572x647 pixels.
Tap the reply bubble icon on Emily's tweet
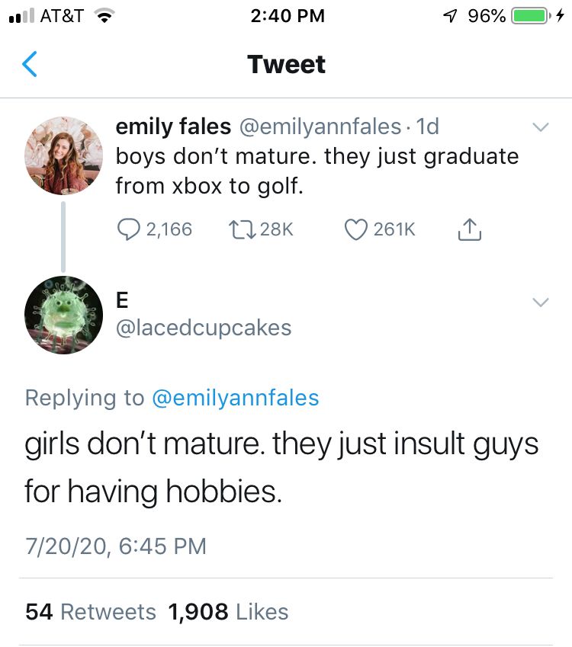coord(127,229)
